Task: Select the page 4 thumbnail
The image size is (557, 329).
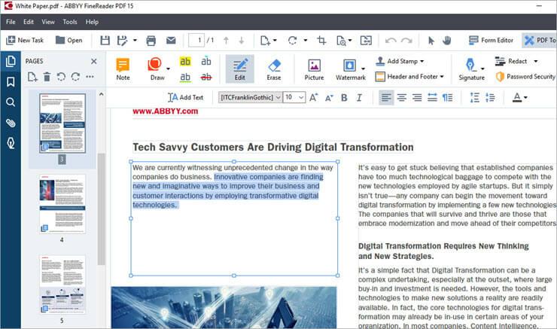Action: coord(62,204)
